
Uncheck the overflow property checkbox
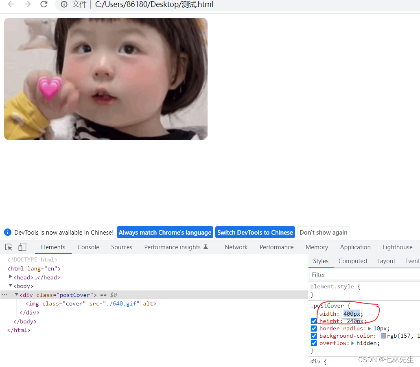(314, 343)
